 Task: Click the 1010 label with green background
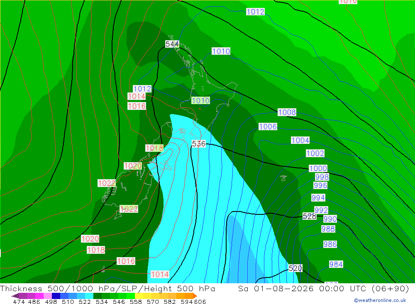[x=200, y=100]
